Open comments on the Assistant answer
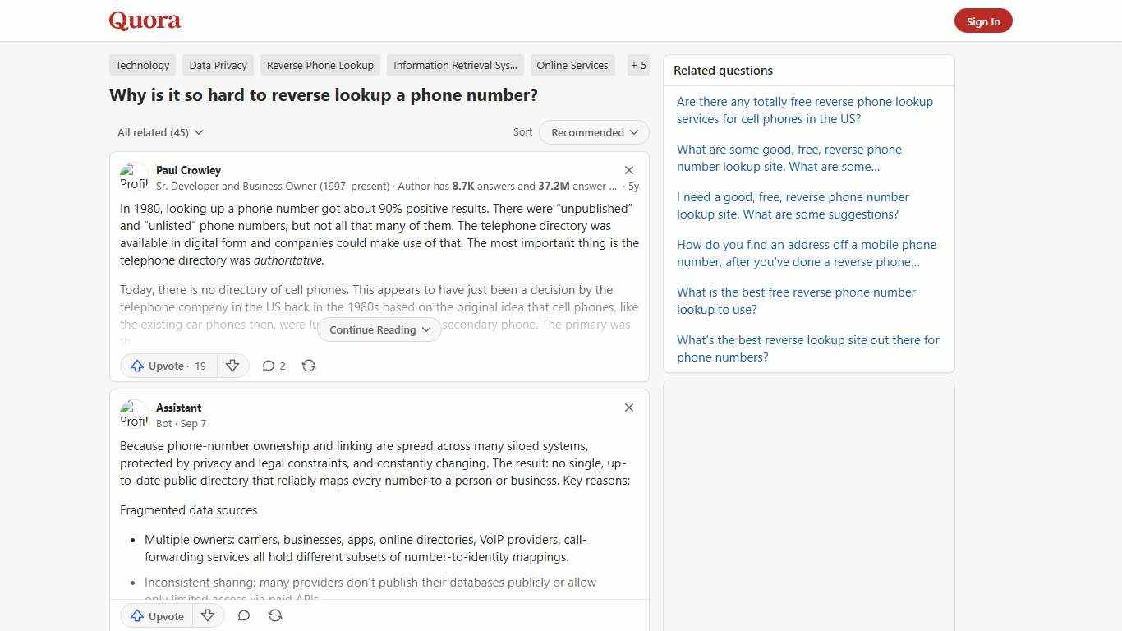Image resolution: width=1122 pixels, height=631 pixels. point(243,615)
